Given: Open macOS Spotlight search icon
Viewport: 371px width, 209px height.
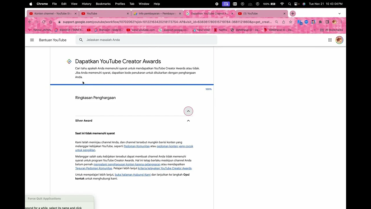Looking at the screenshot, I should pyautogui.click(x=289, y=4).
